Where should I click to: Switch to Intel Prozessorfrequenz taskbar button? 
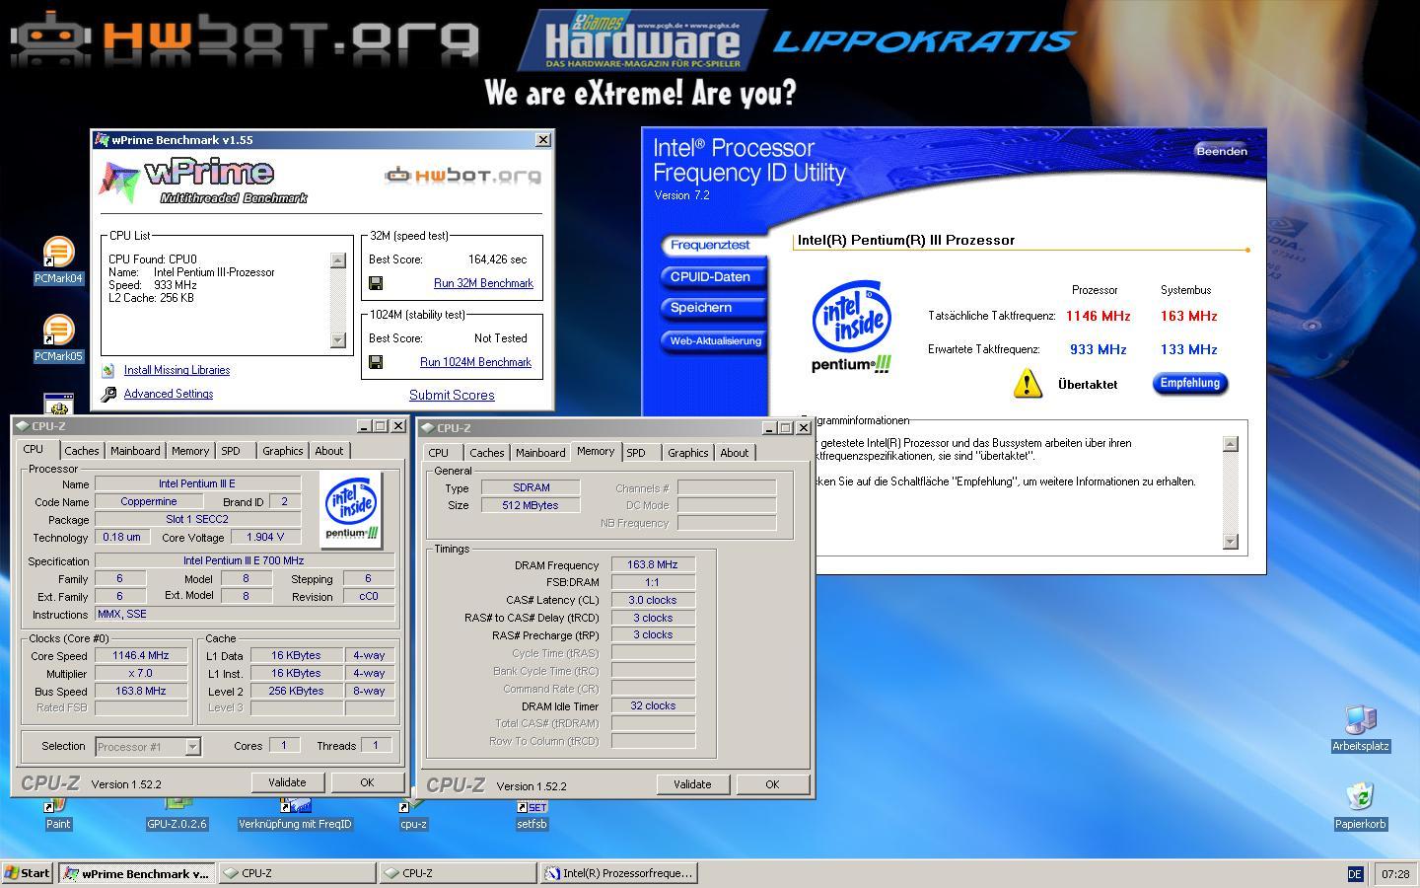tap(618, 873)
